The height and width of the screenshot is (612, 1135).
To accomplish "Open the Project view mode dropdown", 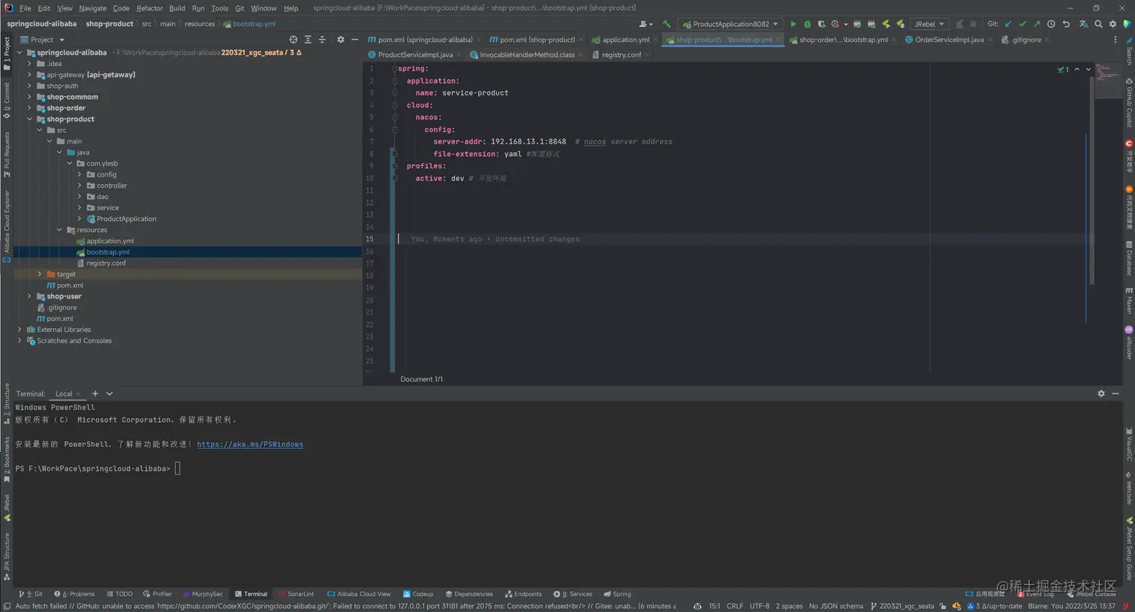I will (42, 40).
